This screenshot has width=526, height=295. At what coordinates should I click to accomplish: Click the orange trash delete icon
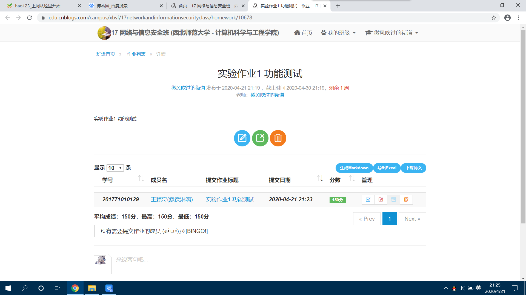point(278,138)
